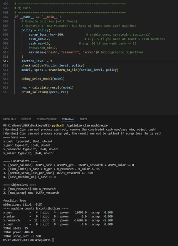
Task: Click the 'cash_min=12,' argument
Action: pos(39,39)
